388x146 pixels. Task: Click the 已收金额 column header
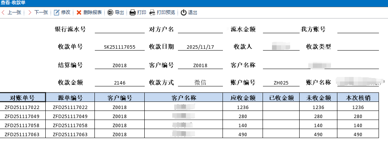click(x=281, y=97)
